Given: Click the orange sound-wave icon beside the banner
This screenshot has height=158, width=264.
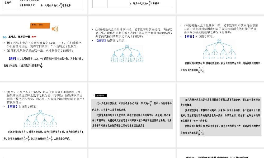Looking at the screenshot, I should point(55,29).
